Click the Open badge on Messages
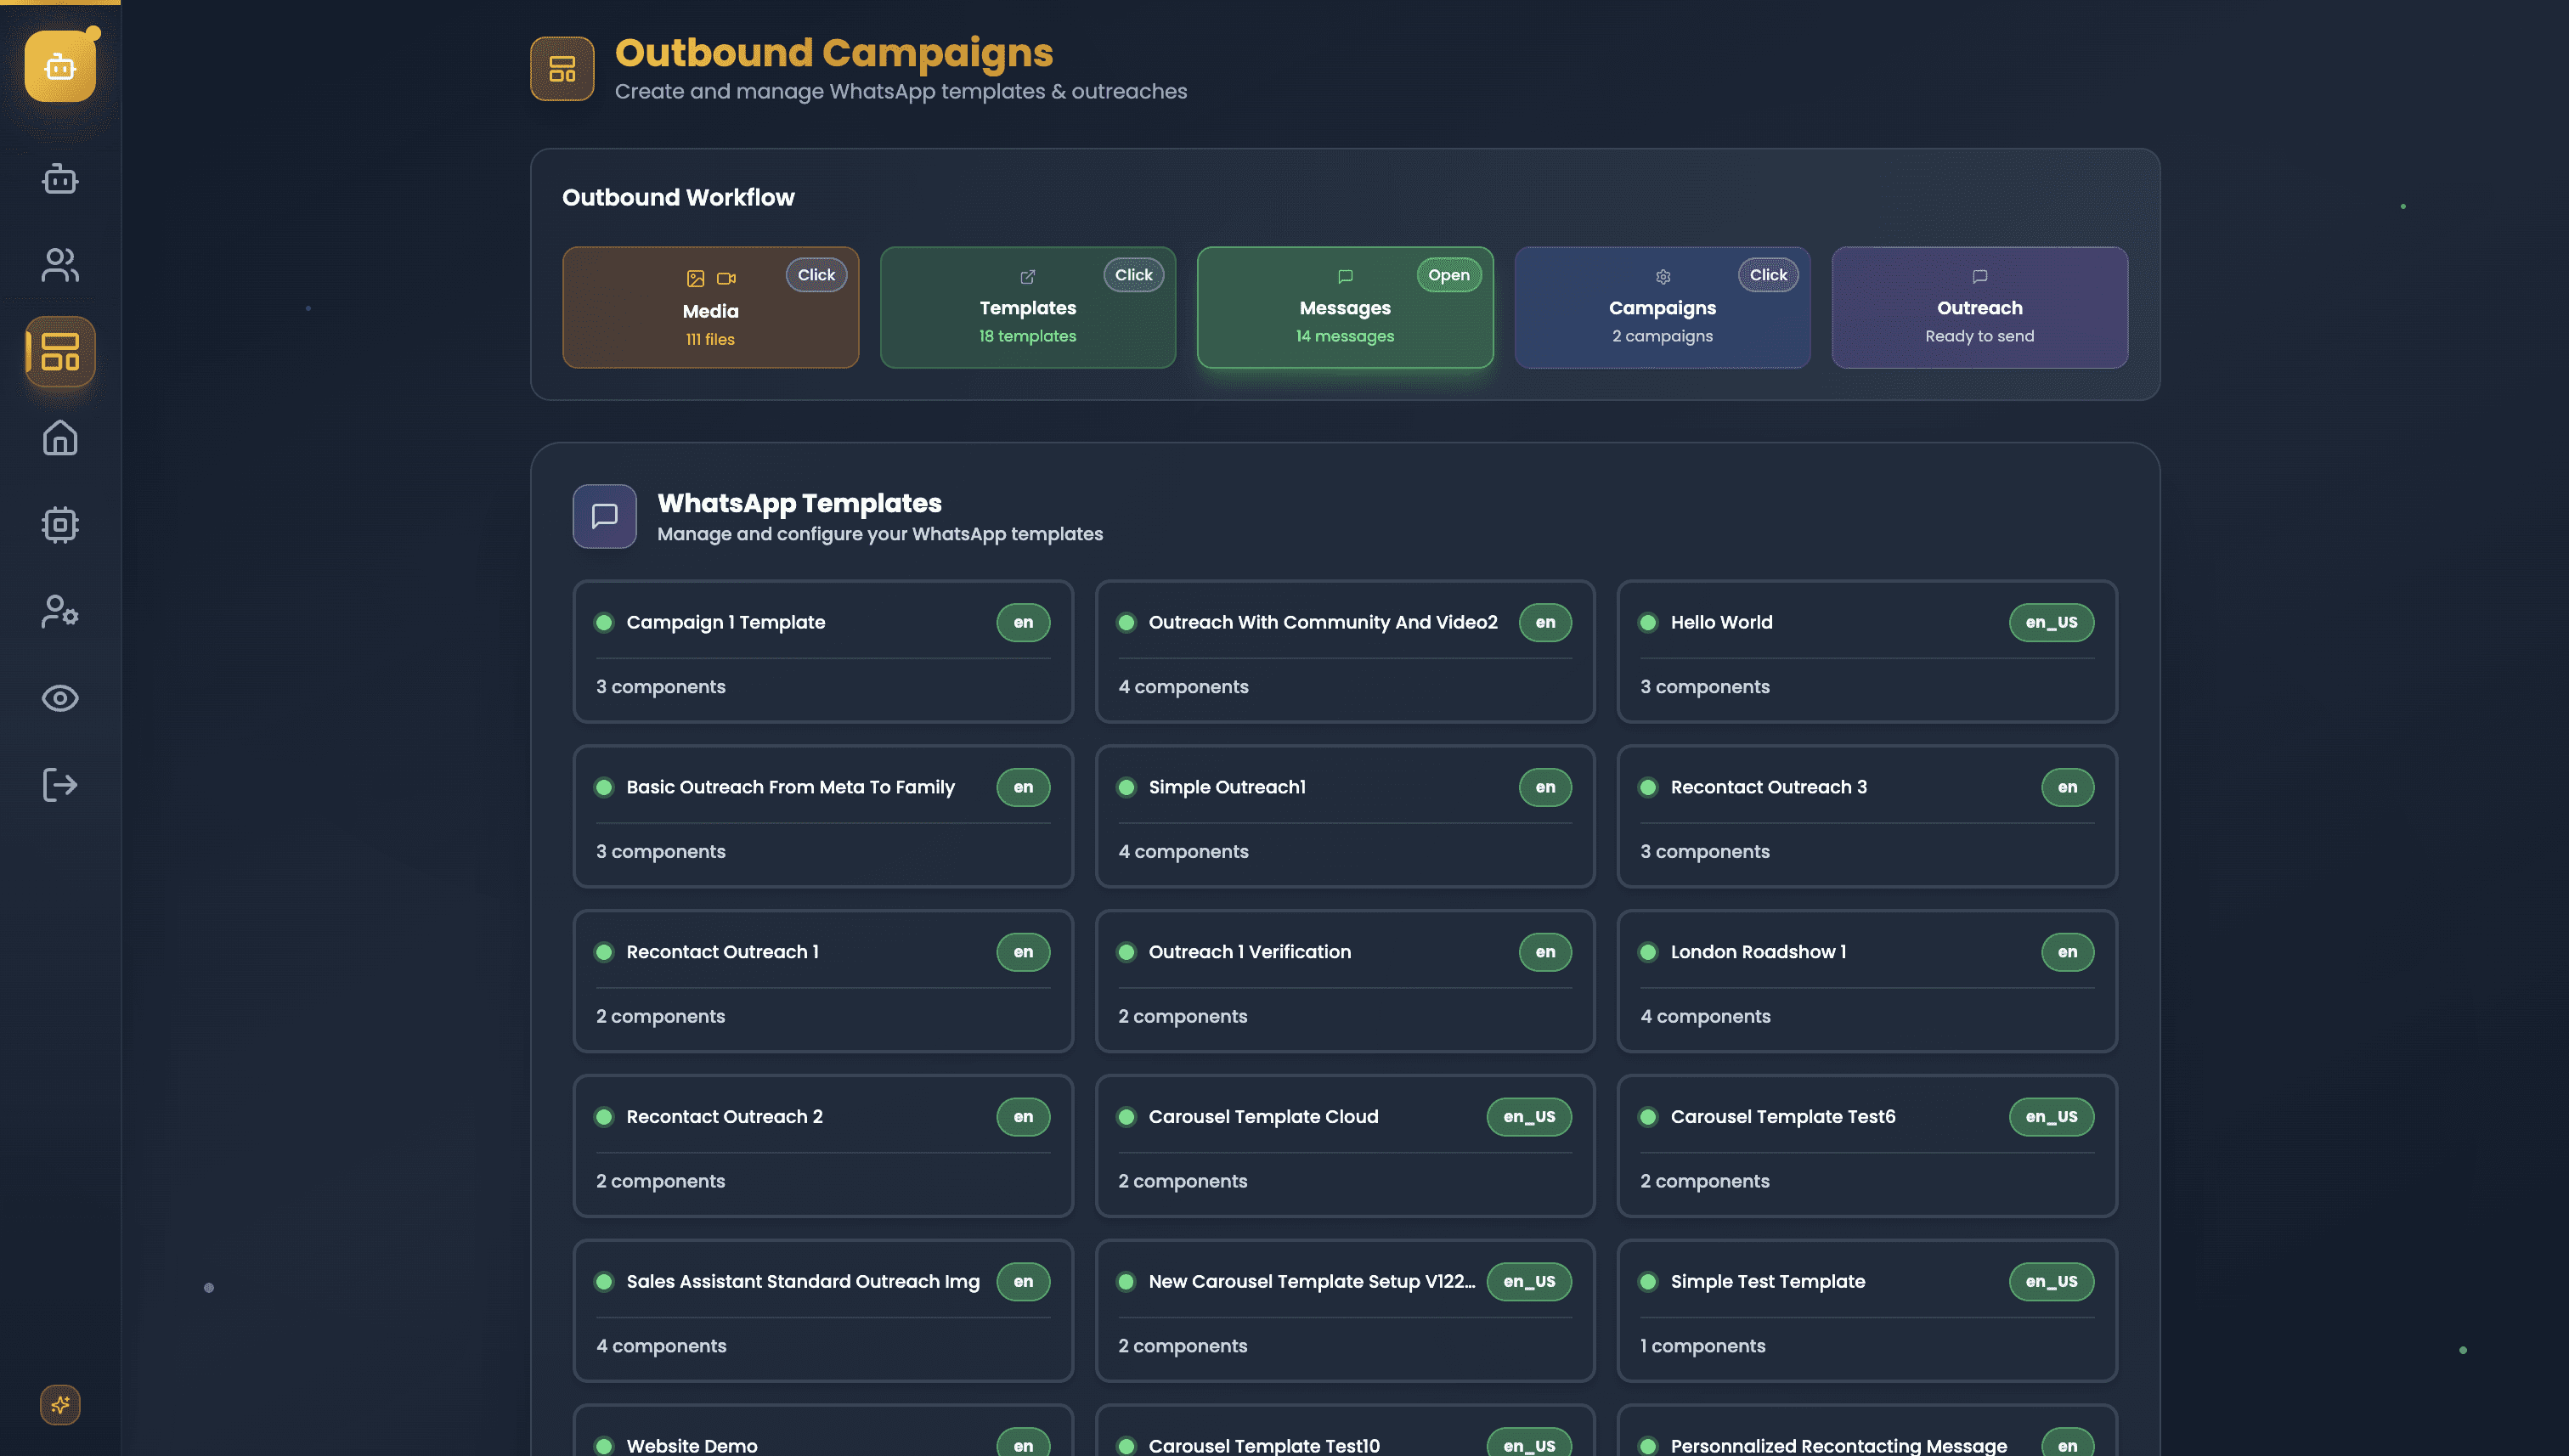This screenshot has height=1456, width=2569. (1448, 275)
